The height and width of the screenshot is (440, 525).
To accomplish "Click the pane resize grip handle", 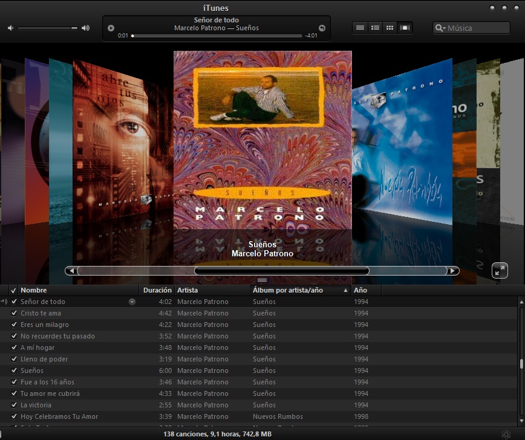I will 262,280.
